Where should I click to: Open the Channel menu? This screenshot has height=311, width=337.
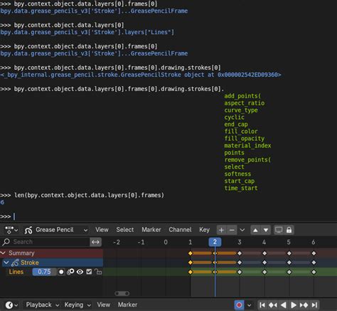click(x=180, y=230)
